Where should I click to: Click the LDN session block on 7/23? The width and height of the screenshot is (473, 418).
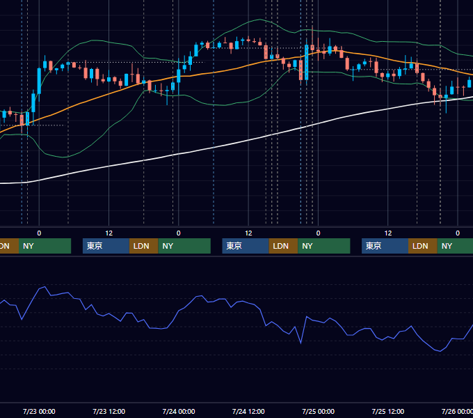pos(143,246)
